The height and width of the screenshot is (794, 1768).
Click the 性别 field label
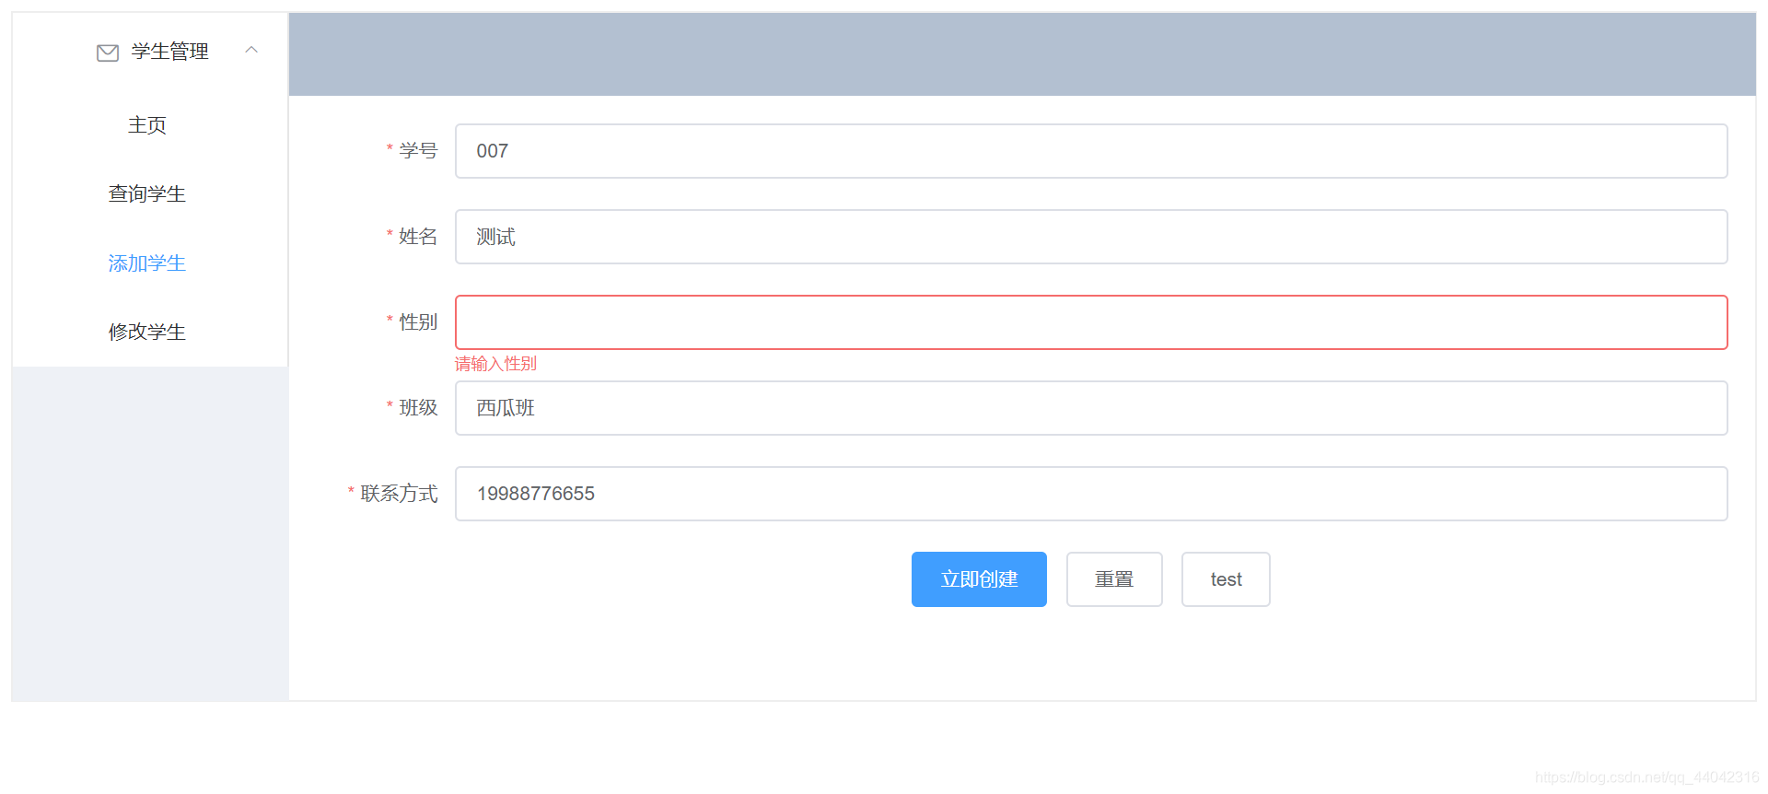(418, 322)
